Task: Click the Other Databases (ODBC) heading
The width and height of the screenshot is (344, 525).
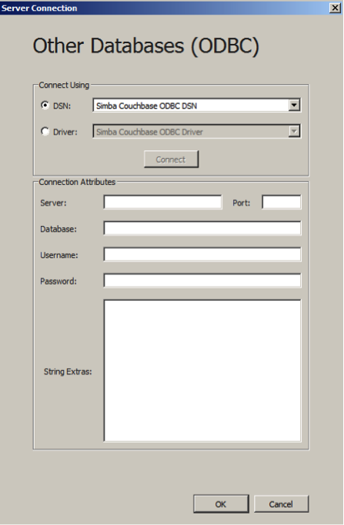Action: 145,46
